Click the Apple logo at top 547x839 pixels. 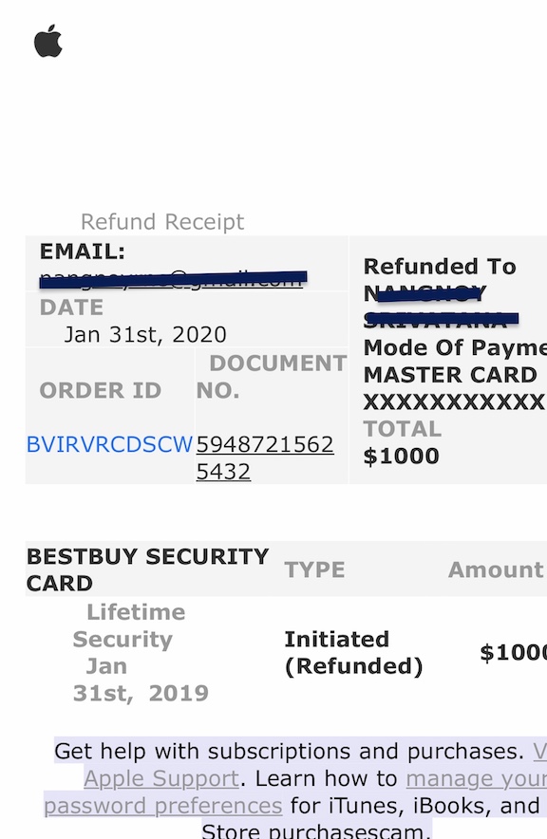48,41
